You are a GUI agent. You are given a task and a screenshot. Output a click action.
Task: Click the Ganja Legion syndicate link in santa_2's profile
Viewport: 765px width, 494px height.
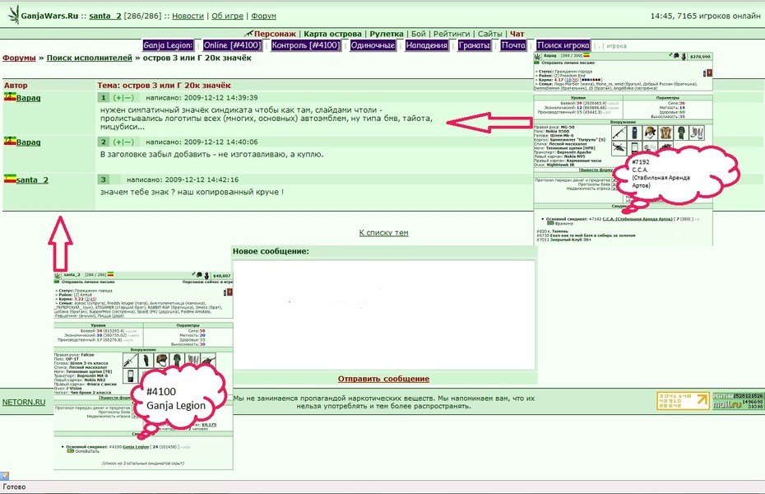136,446
